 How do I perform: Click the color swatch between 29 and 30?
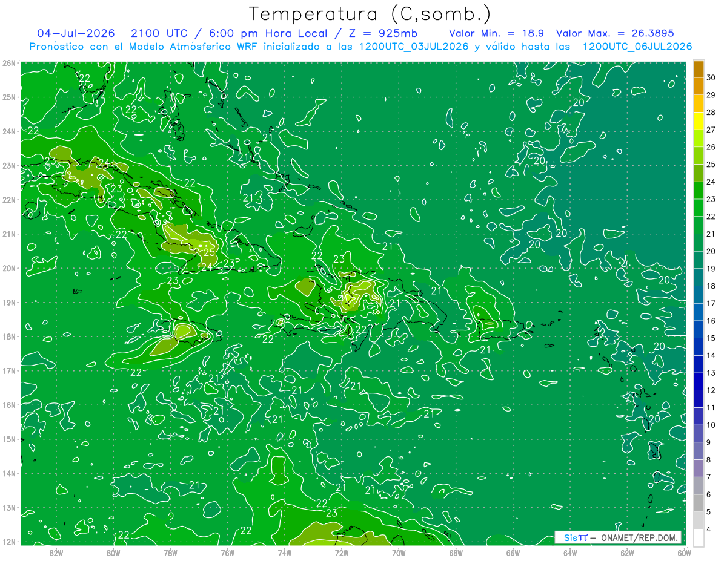point(699,86)
